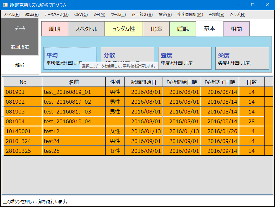
Task: Select the 解析 side tab
Action: (20, 65)
